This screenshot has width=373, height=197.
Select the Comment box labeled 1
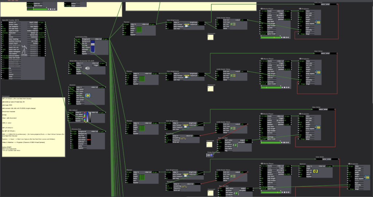(210, 37)
